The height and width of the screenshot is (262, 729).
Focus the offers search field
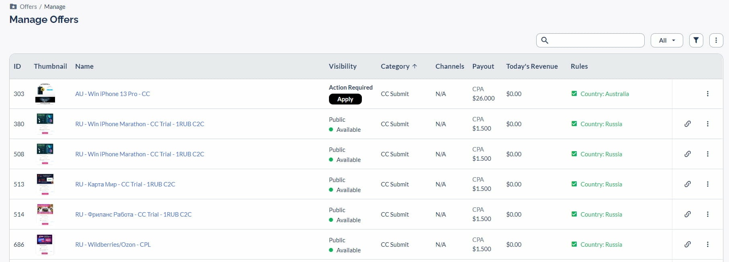tap(594, 40)
